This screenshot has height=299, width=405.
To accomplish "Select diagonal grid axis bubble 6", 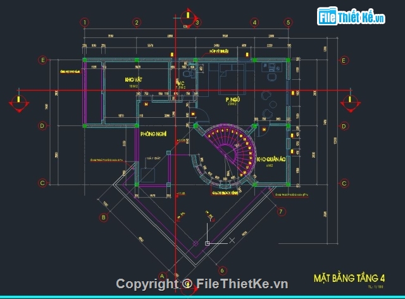I will coord(222,270).
